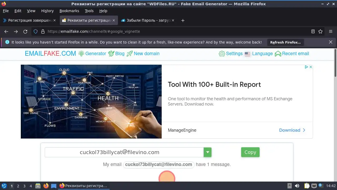Screen dimensions: 337x190
Task: Open the volume speaker tray icon
Action: click(x=297, y=186)
